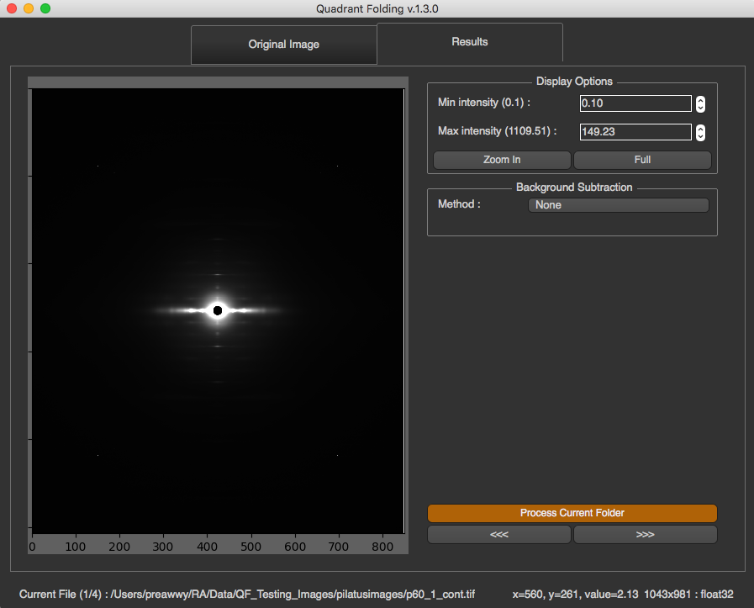The height and width of the screenshot is (608, 754).
Task: Click the green maximize window button
Action: click(x=45, y=8)
